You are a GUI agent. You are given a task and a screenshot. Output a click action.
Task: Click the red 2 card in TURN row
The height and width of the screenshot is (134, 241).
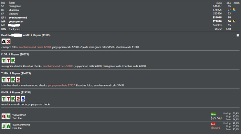click(x=18, y=80)
